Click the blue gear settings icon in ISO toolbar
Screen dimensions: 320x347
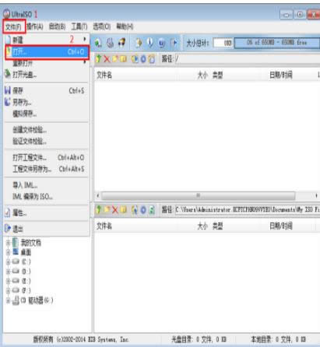click(x=143, y=59)
